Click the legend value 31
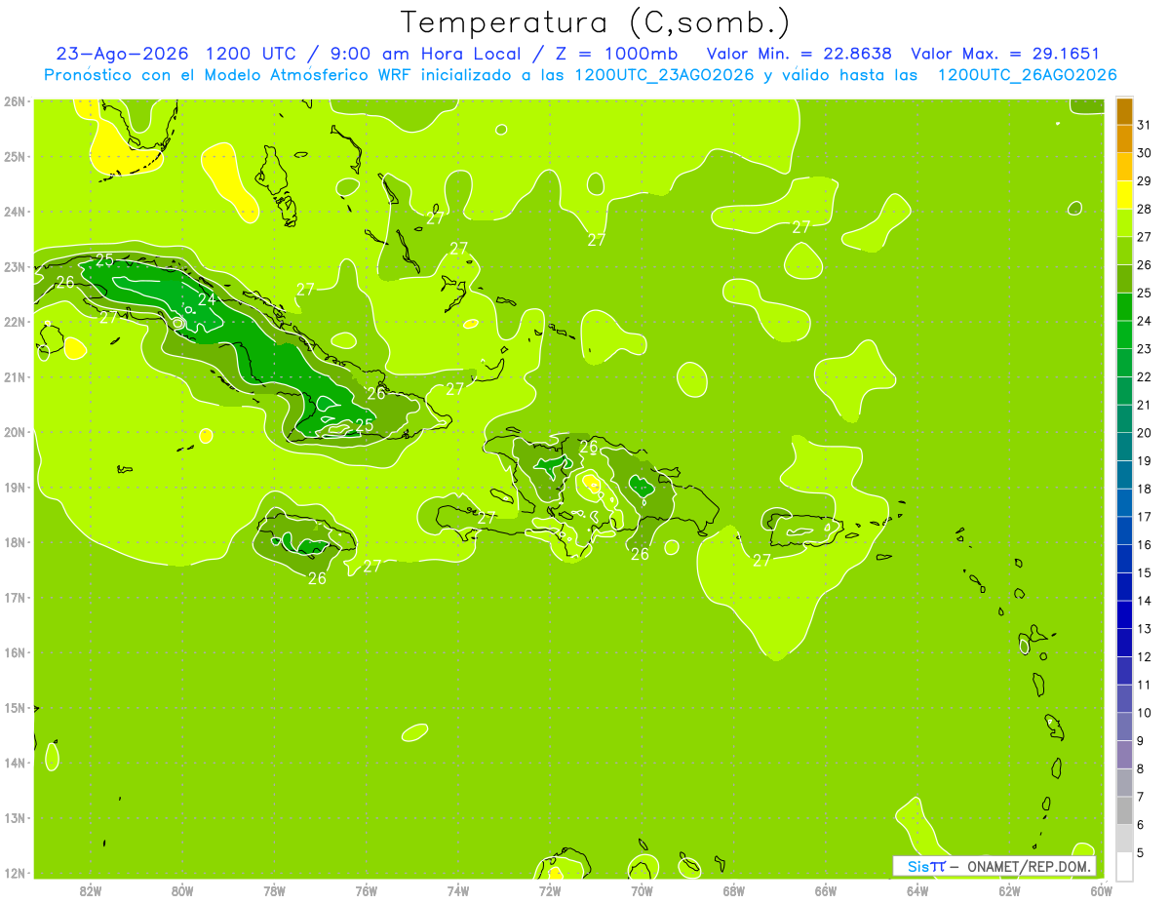This screenshot has width=1170, height=904. (1144, 125)
